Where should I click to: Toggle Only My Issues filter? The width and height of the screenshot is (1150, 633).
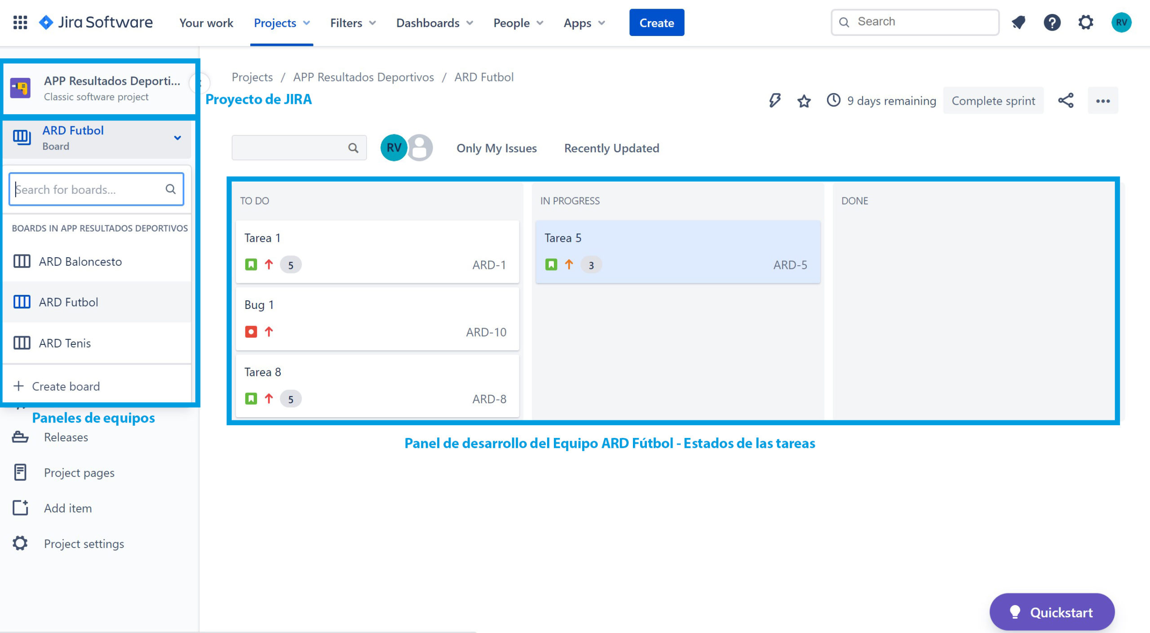[x=496, y=148]
